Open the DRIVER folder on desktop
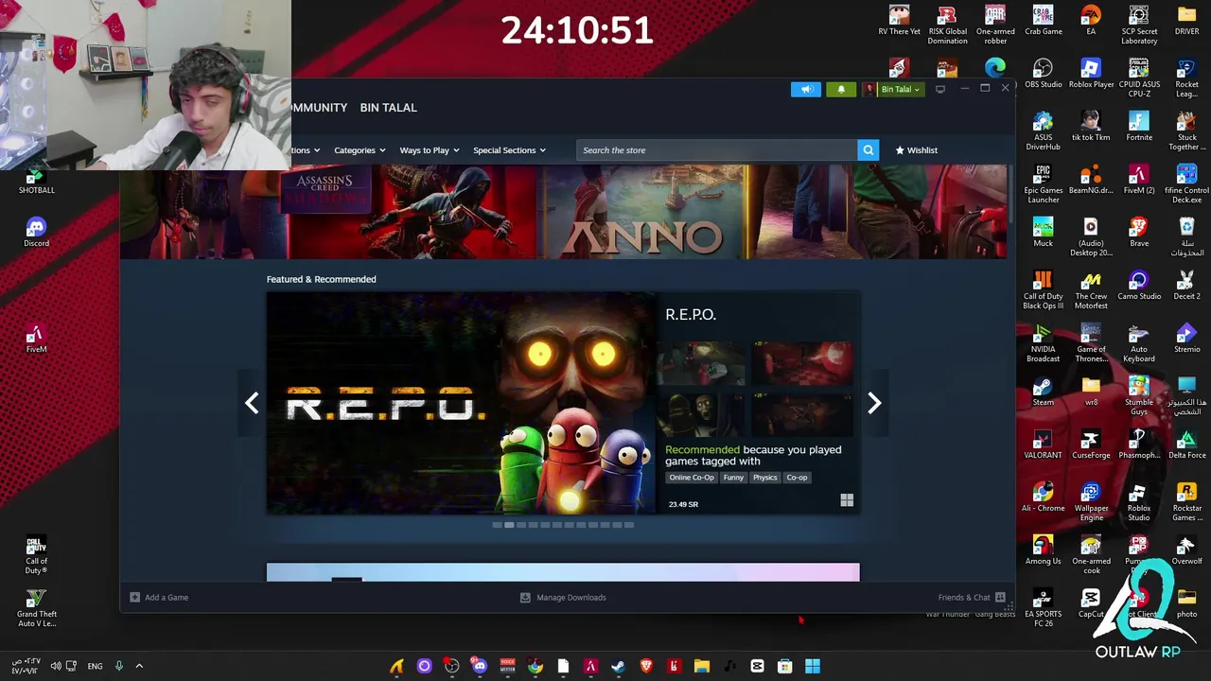 coord(1186,21)
